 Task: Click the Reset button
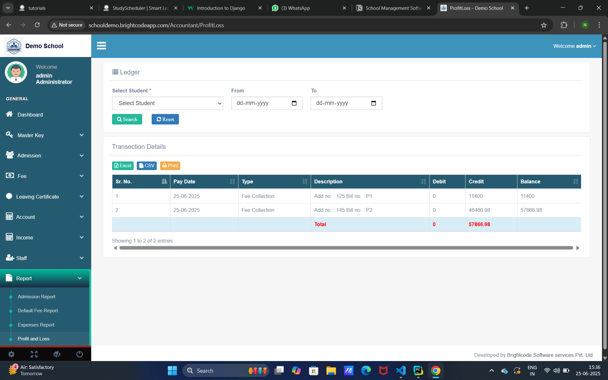(165, 119)
